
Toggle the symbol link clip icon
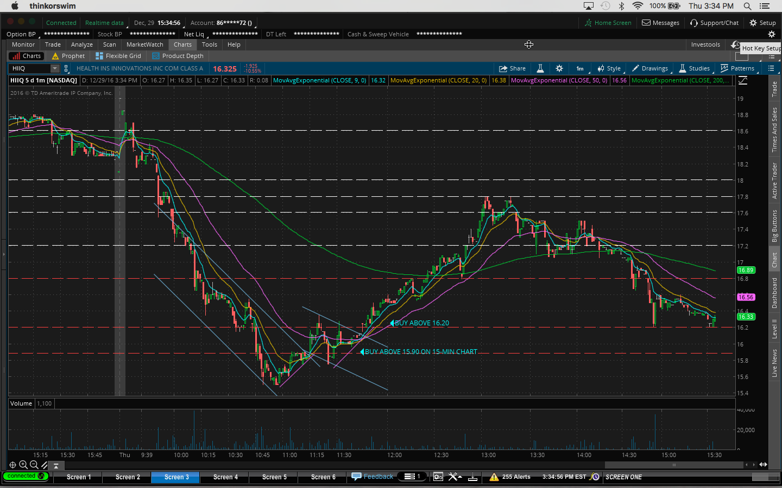coord(66,68)
